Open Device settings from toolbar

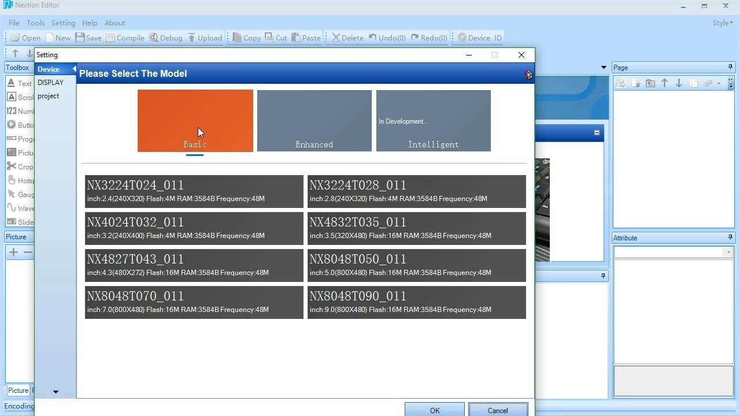(x=473, y=38)
